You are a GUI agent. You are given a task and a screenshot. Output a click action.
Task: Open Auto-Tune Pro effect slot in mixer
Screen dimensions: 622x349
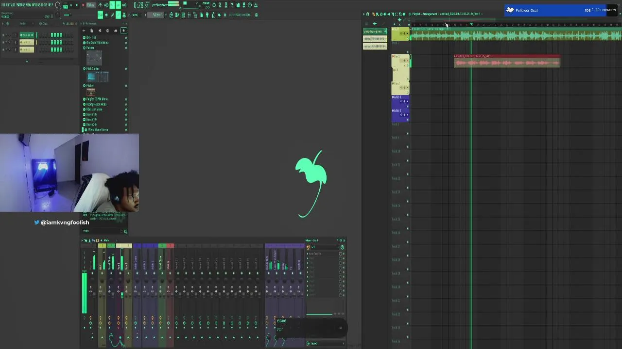coord(323,254)
